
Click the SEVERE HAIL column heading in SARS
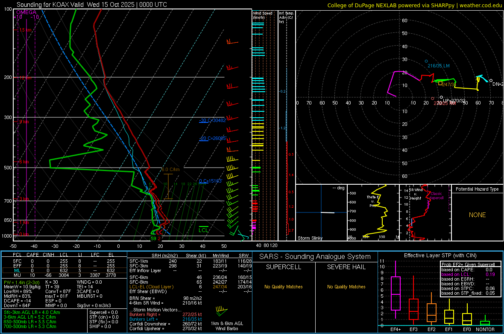(x=346, y=267)
